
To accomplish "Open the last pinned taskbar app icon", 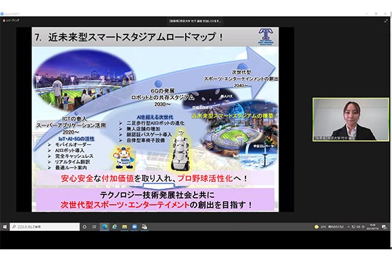I will point(144,227).
